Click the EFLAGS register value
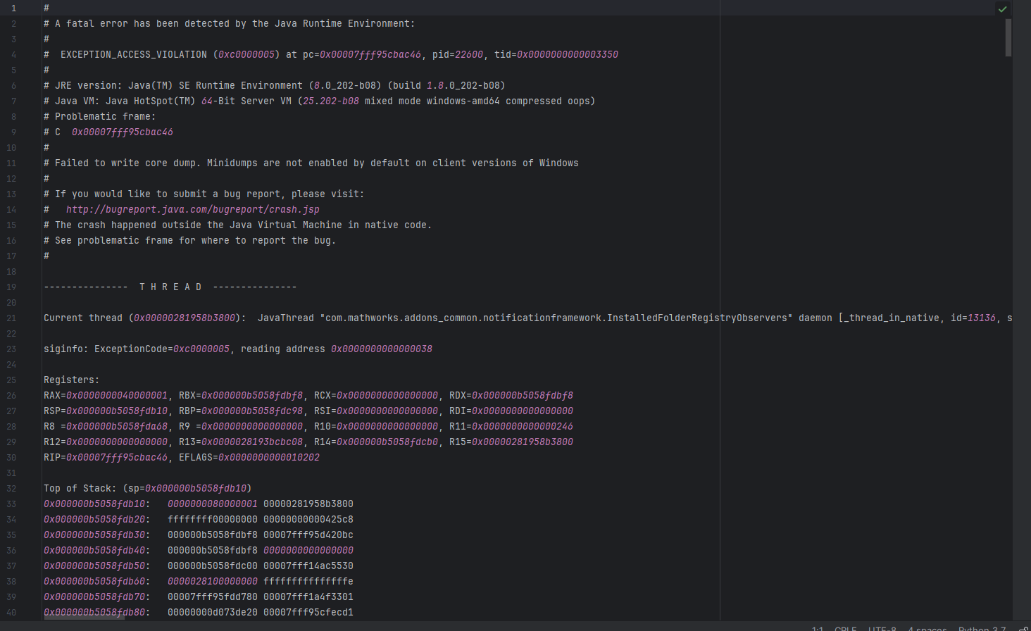 (x=268, y=457)
